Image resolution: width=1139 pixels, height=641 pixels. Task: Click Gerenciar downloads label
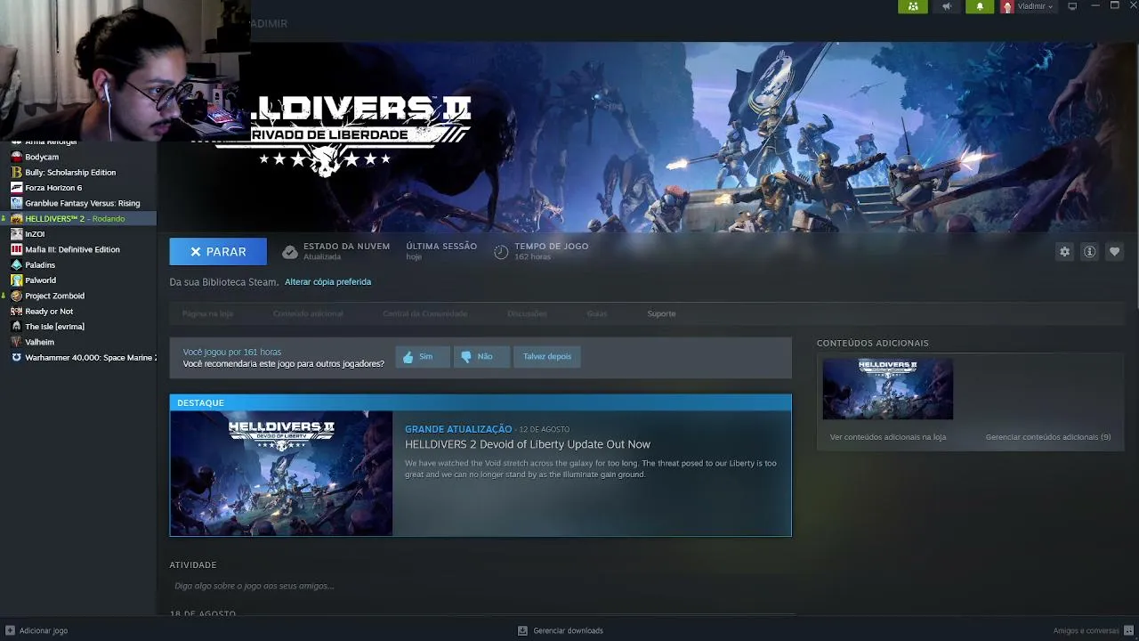pos(569,630)
